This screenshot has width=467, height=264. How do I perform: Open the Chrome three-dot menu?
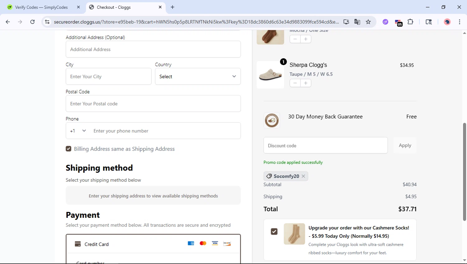460,22
